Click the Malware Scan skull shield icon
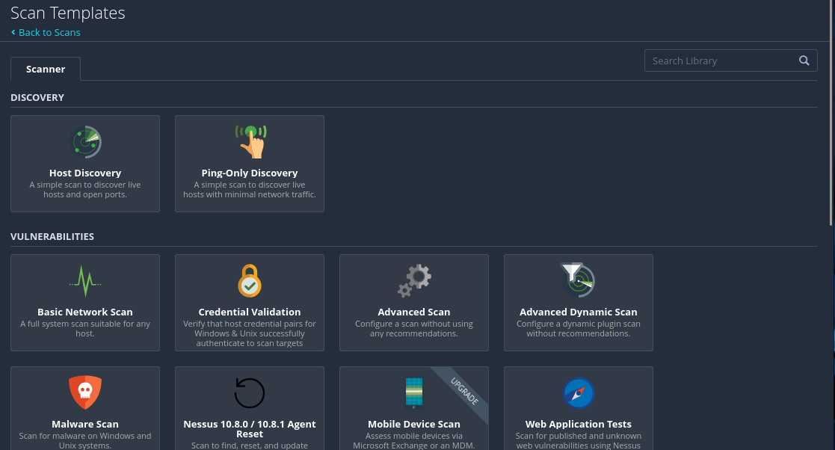This screenshot has height=450, width=835. pyautogui.click(x=85, y=392)
